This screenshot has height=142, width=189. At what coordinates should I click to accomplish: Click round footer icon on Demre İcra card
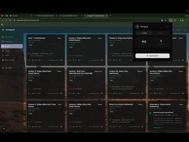click(x=142, y=127)
